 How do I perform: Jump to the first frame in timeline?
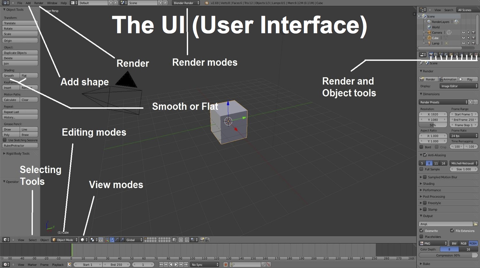pos(161,264)
